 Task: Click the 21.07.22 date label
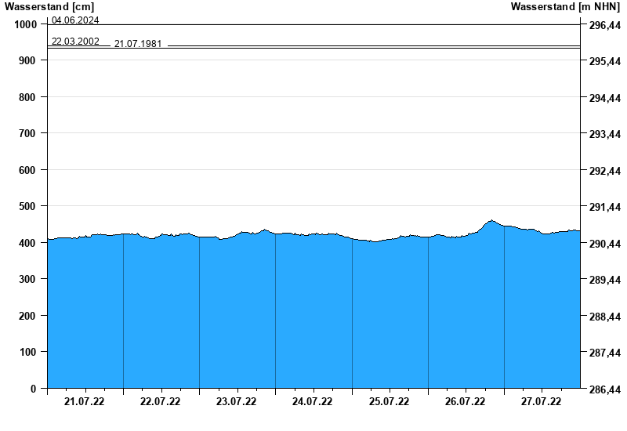[x=85, y=402]
